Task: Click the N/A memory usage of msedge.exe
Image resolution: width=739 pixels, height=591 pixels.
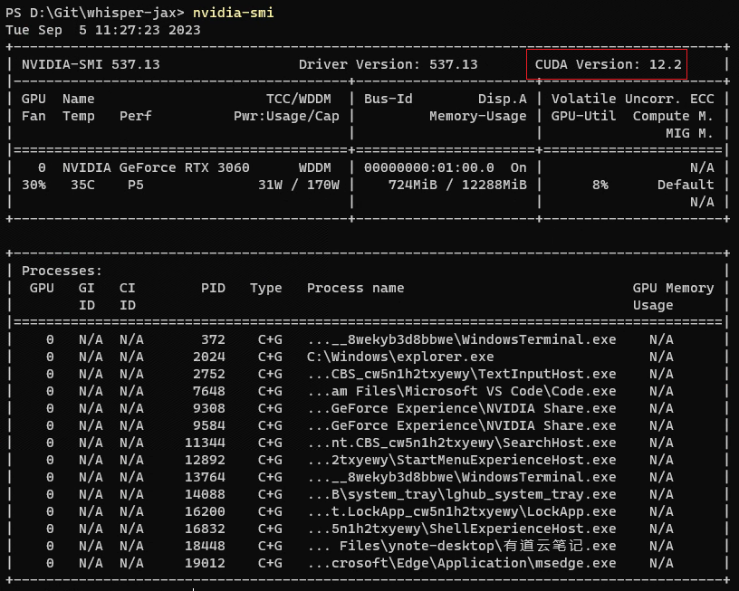Action: pos(661,563)
